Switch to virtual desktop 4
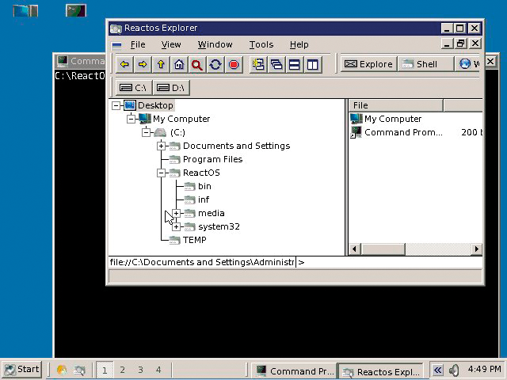The width and height of the screenshot is (507, 380). click(x=158, y=370)
